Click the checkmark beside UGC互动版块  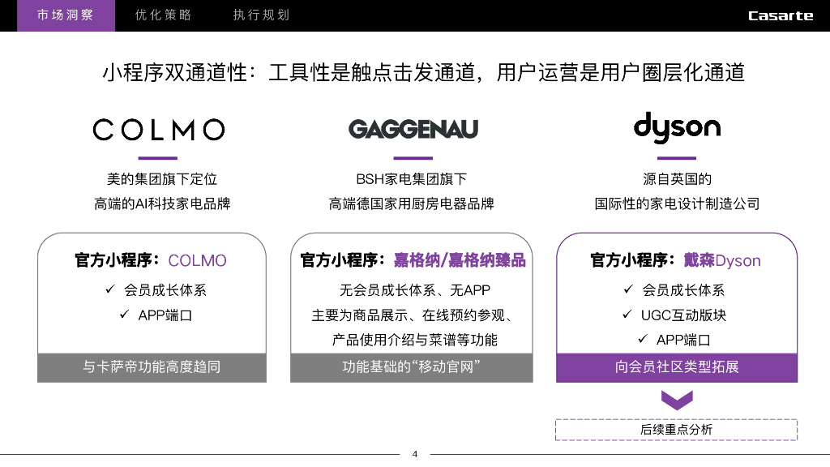(x=627, y=315)
